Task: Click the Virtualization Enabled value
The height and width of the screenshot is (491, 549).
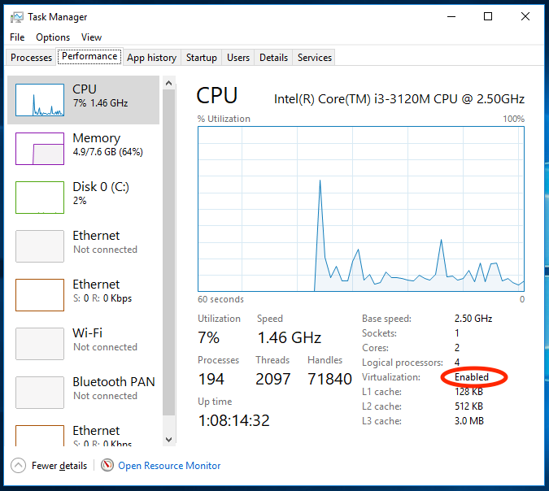Action: pyautogui.click(x=472, y=377)
